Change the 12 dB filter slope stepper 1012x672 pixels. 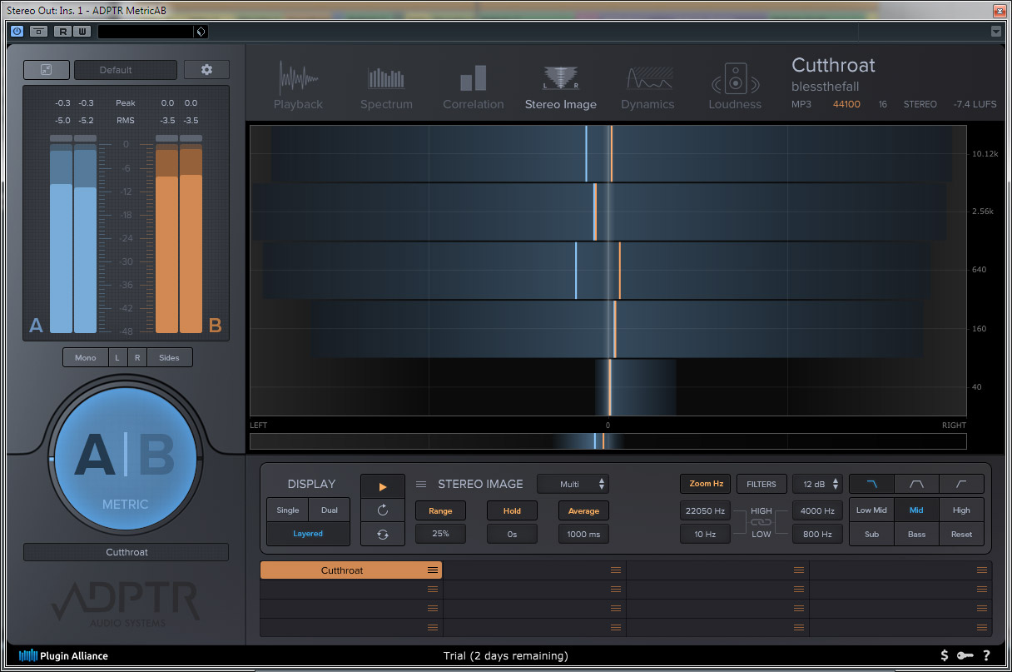click(818, 484)
